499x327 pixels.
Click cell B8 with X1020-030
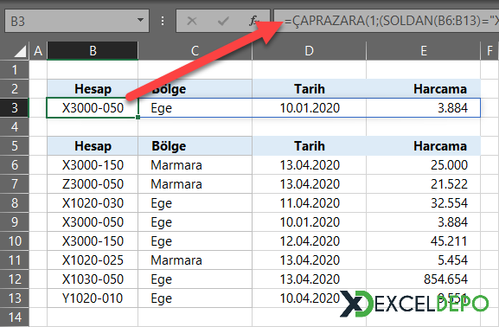(93, 203)
